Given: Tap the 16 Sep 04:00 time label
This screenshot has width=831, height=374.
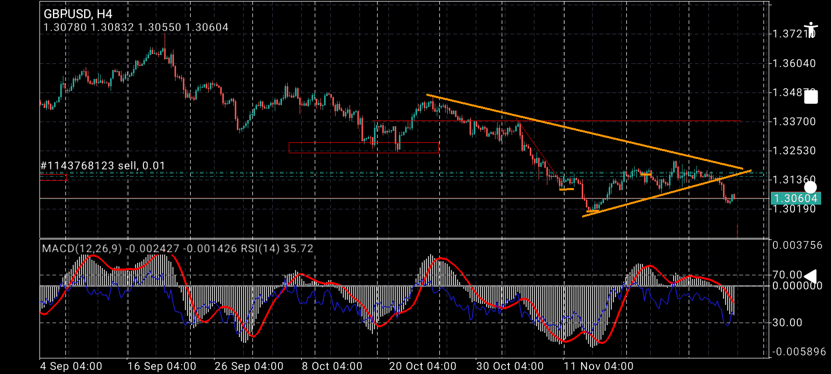Looking at the screenshot, I should tap(162, 366).
